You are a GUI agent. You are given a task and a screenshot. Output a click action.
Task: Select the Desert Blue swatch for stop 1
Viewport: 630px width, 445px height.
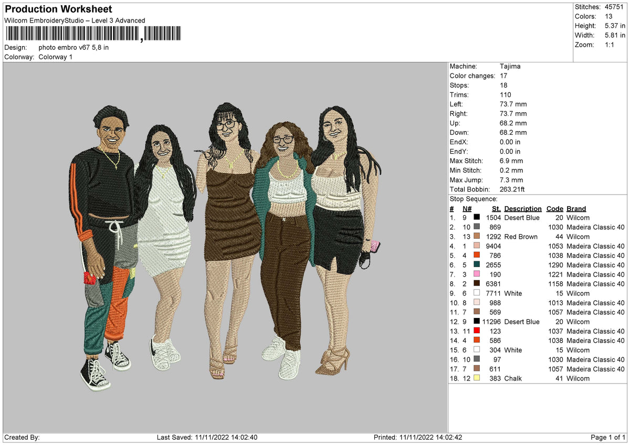point(477,217)
